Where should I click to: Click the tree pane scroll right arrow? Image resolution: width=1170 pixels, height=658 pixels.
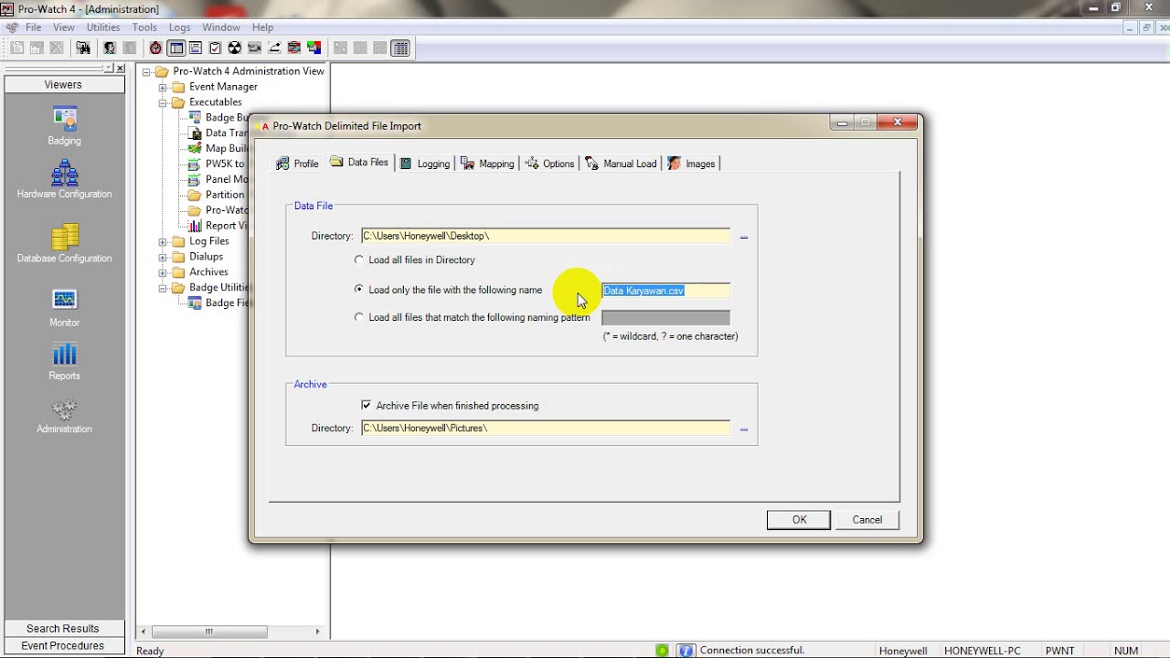click(x=318, y=631)
